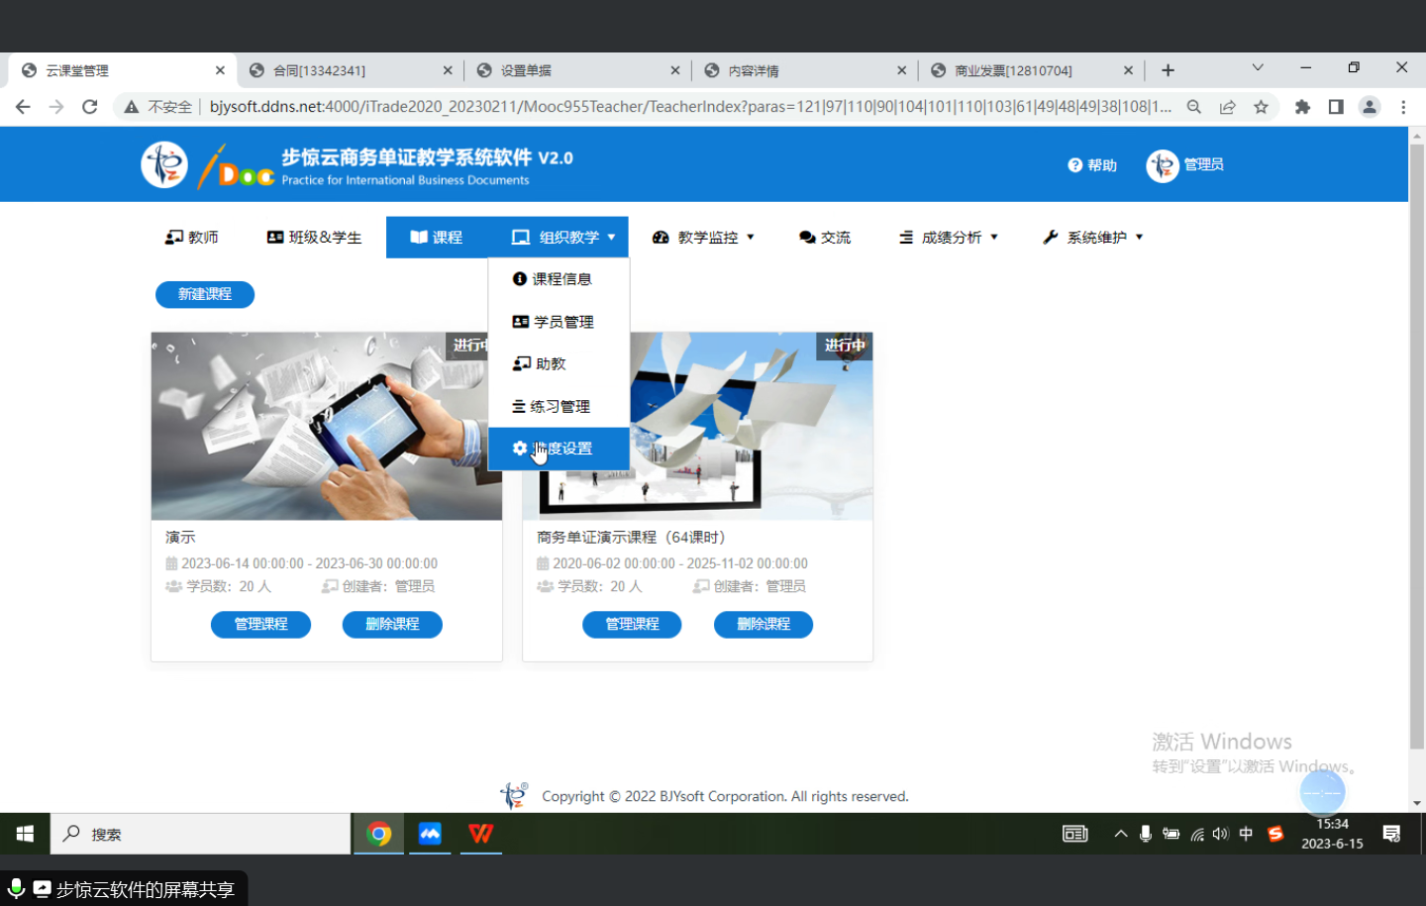This screenshot has height=906, width=1426.
Task: Open the 交流 chat section
Action: (x=824, y=238)
